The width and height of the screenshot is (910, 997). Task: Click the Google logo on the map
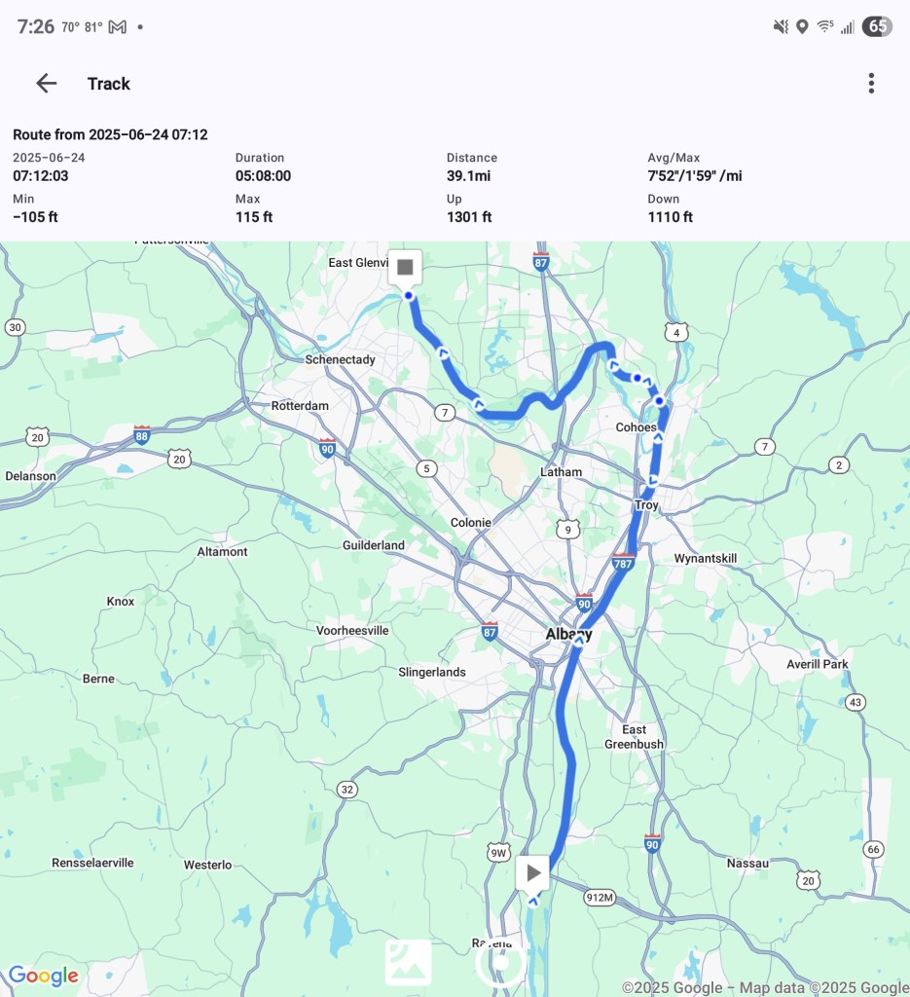point(43,976)
